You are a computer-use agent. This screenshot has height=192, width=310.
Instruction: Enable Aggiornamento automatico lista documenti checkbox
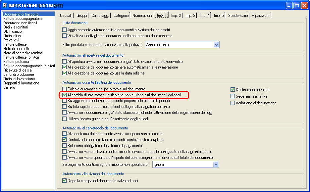pos(65,30)
